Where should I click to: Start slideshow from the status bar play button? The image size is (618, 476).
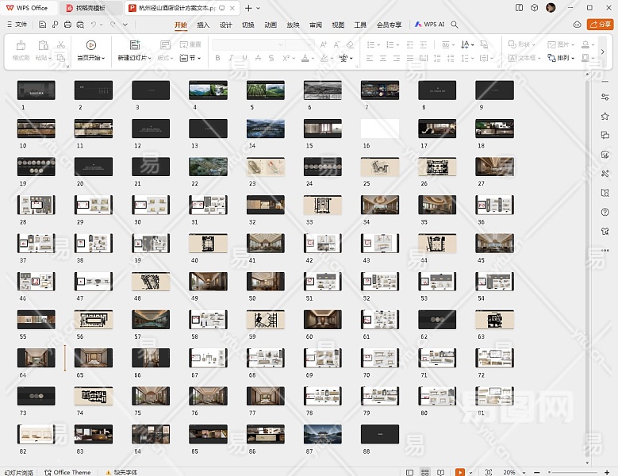click(461, 472)
